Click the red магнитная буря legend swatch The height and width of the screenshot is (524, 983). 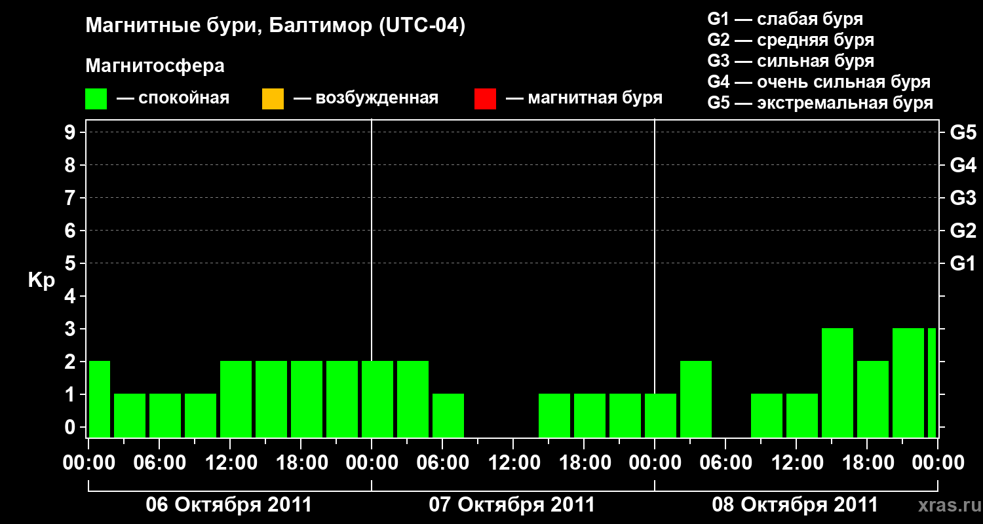tap(485, 99)
